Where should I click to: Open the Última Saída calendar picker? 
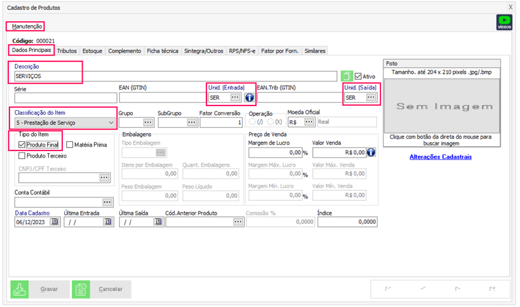pyautogui.click(x=158, y=222)
